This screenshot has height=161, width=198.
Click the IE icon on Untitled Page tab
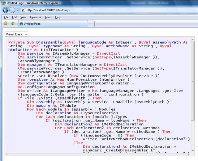21,23
